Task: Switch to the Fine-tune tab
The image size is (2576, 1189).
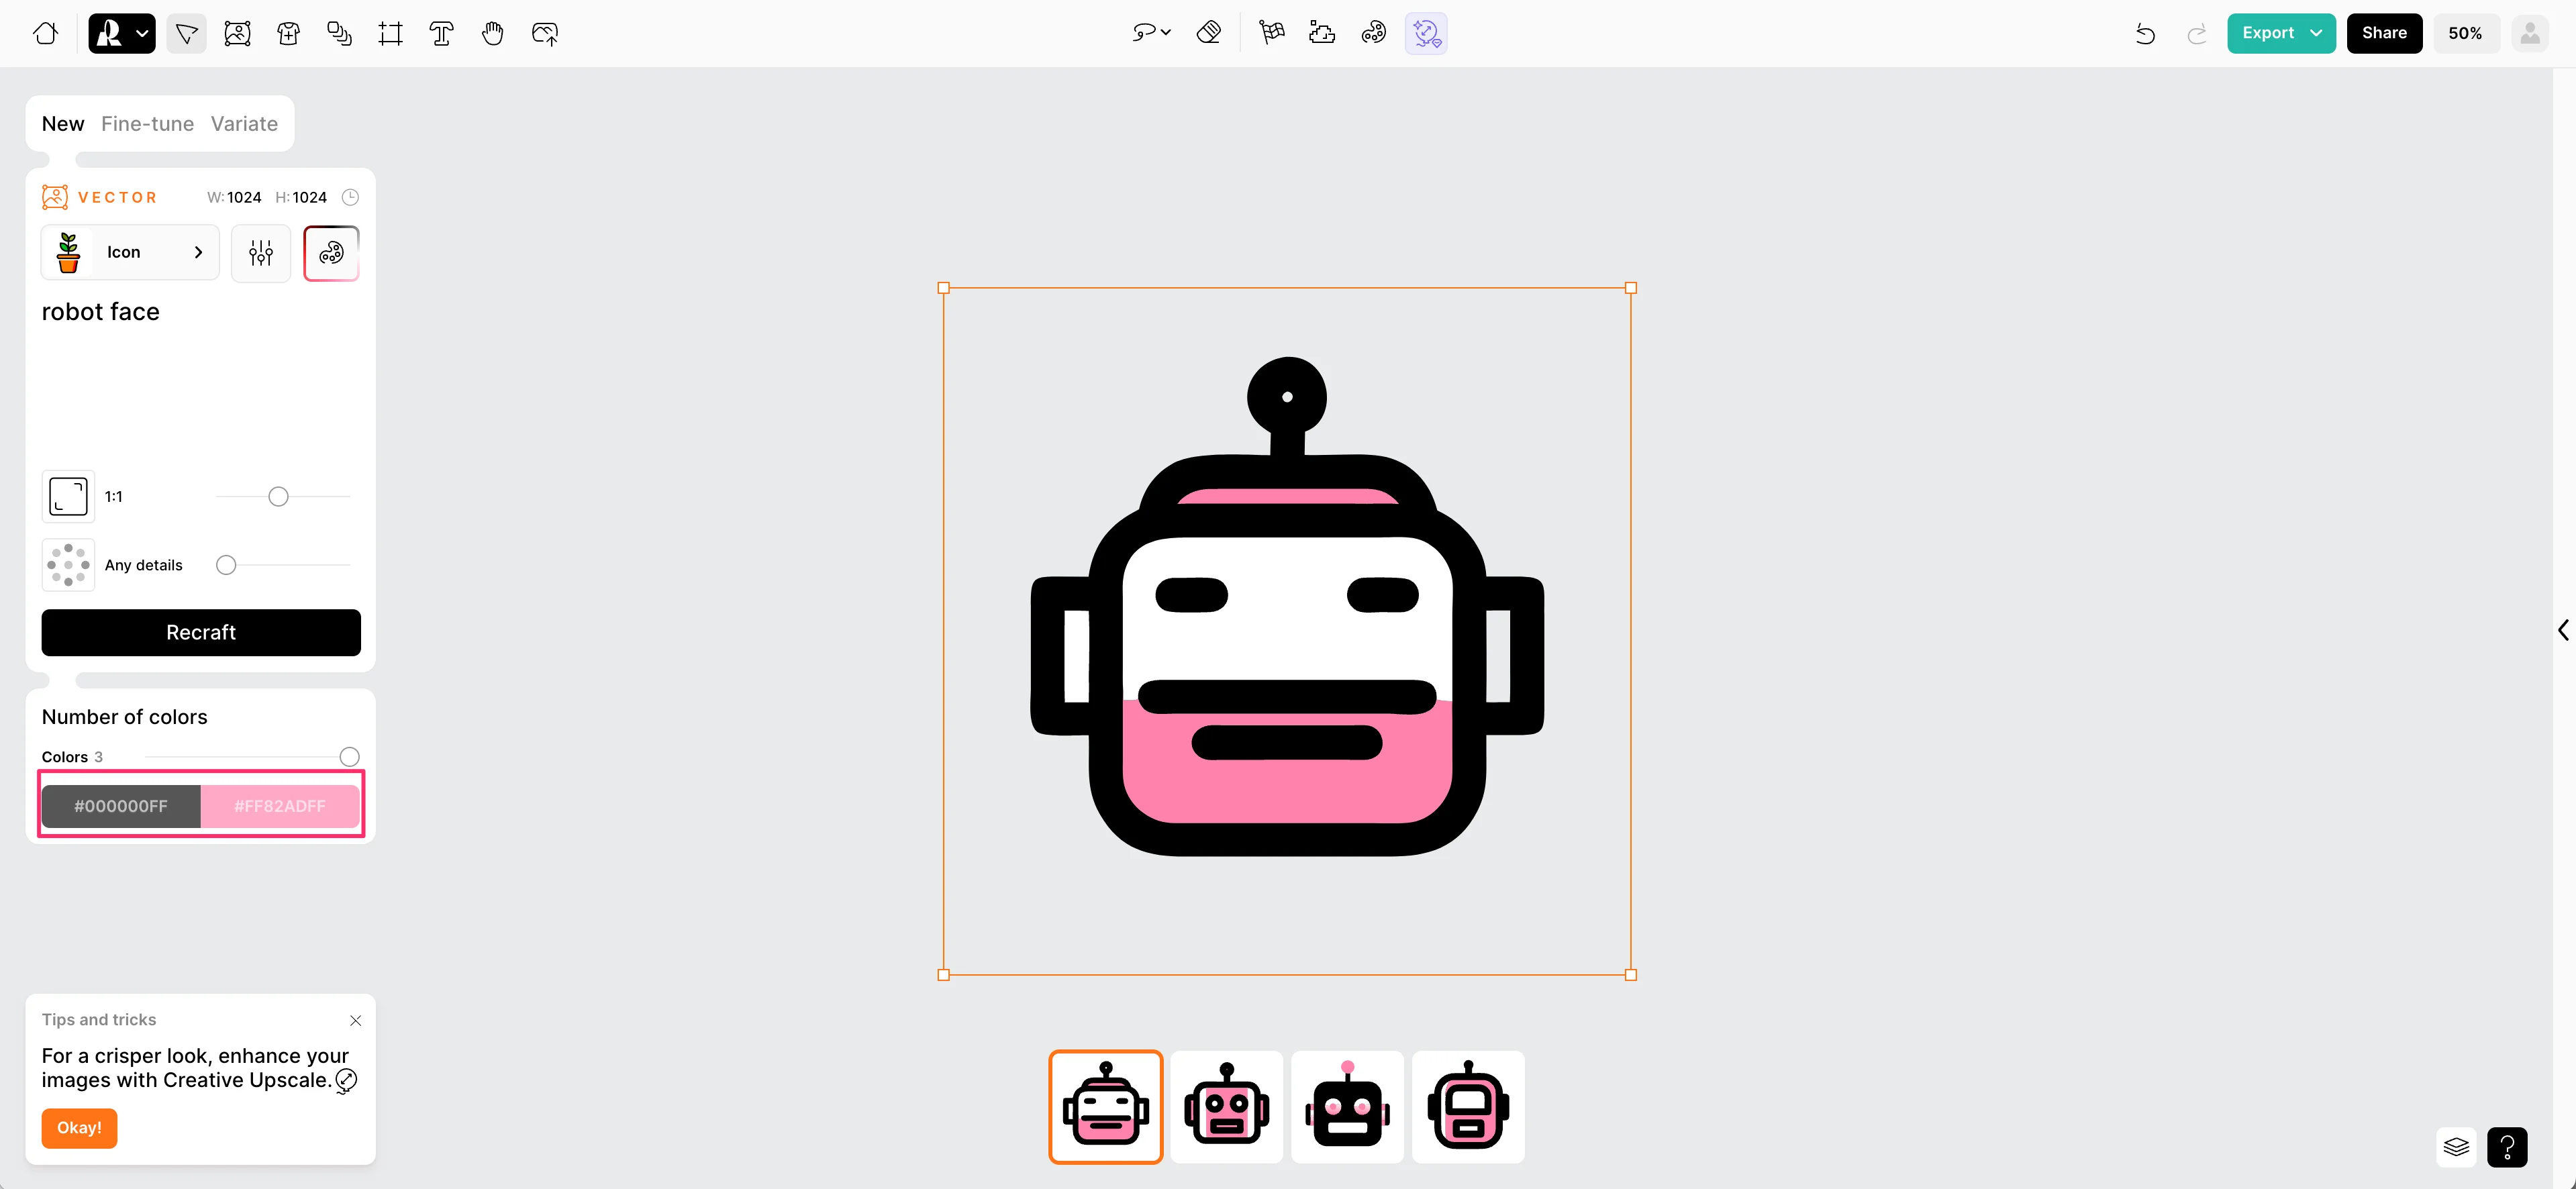Action: pyautogui.click(x=147, y=124)
